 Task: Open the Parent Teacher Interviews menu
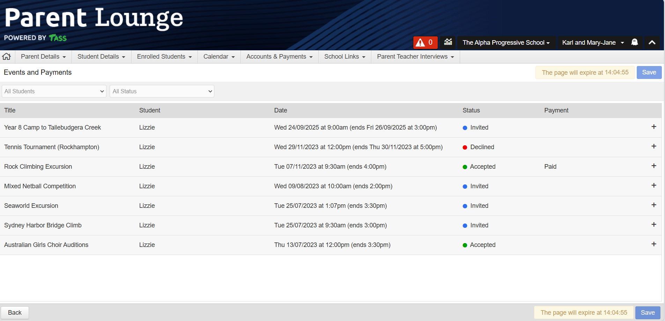point(415,57)
